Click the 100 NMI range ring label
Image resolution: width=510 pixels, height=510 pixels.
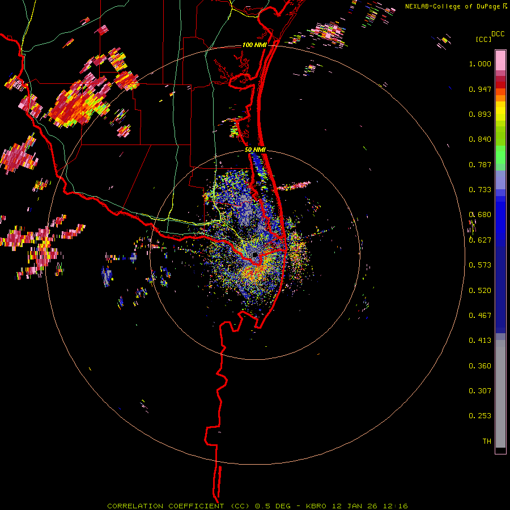click(254, 45)
